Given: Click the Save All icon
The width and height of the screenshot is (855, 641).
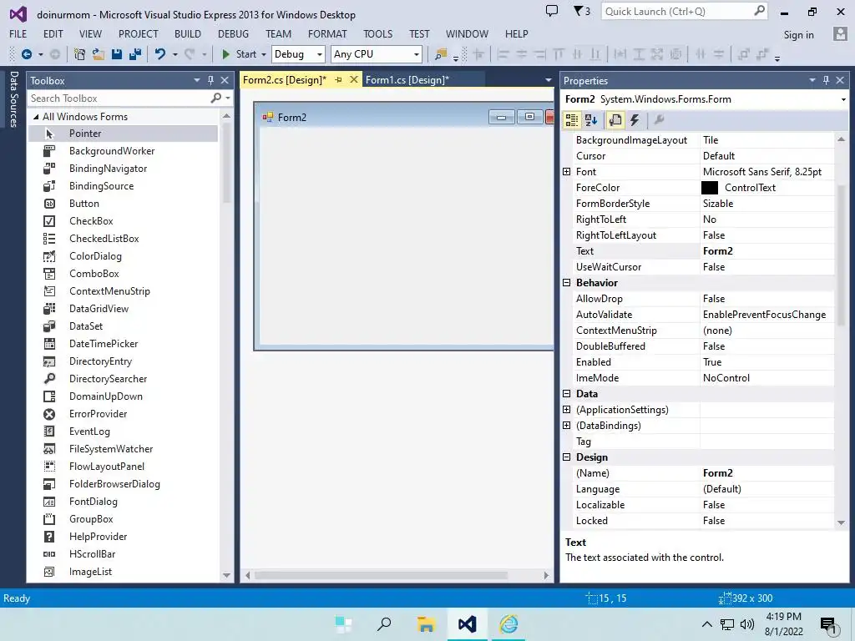Looking at the screenshot, I should pyautogui.click(x=135, y=54).
